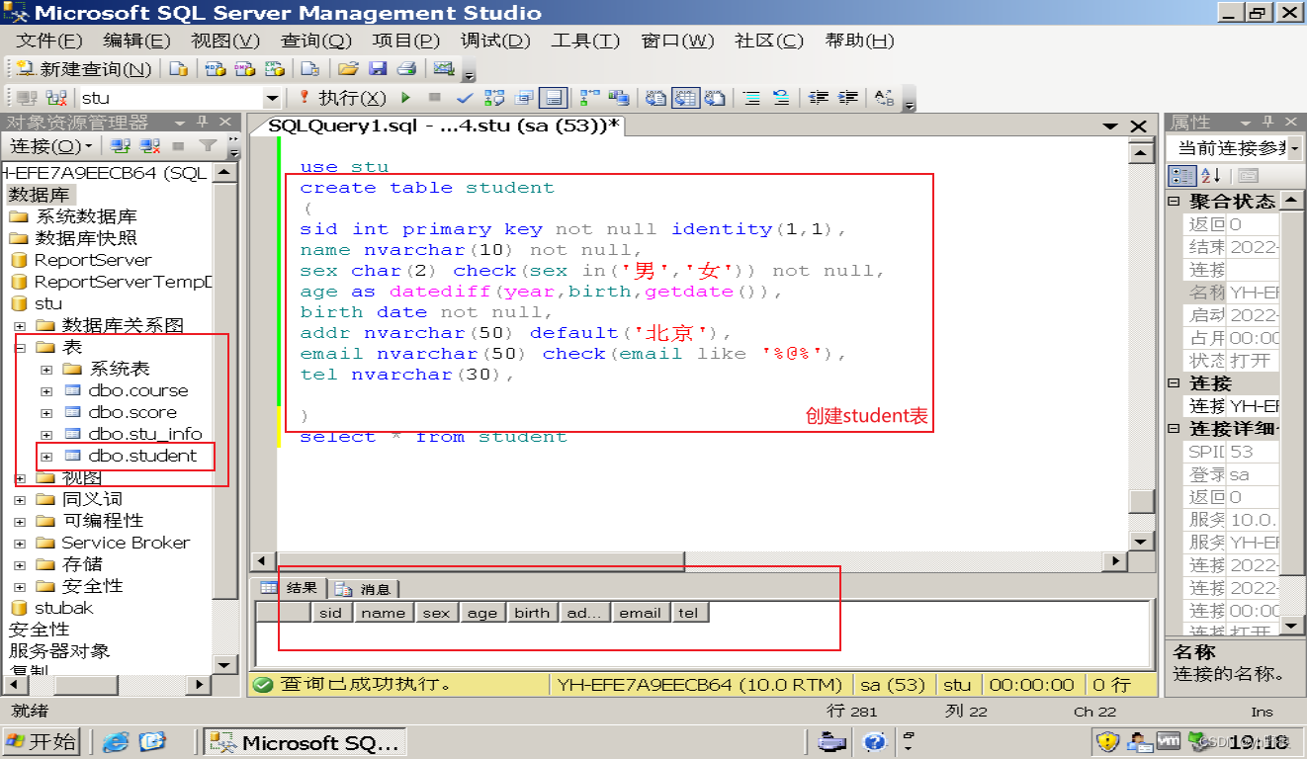The width and height of the screenshot is (1307, 759).
Task: Switch to the Messages (消息) tab
Action: [364, 589]
